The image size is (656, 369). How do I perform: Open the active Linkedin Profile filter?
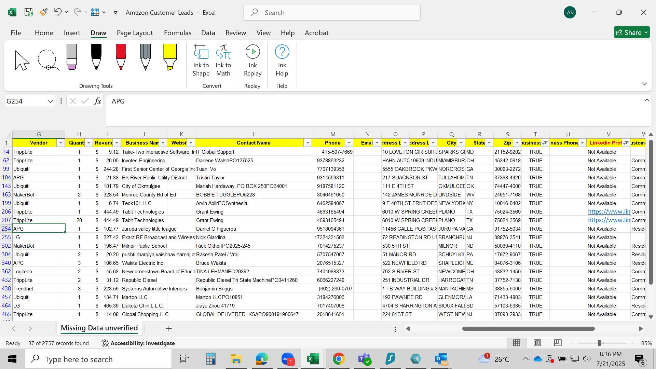(x=626, y=142)
